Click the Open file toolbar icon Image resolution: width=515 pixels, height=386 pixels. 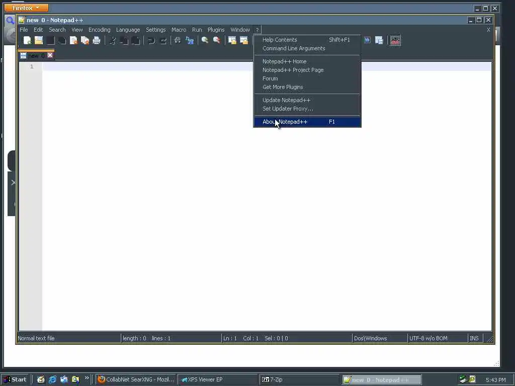coord(39,40)
